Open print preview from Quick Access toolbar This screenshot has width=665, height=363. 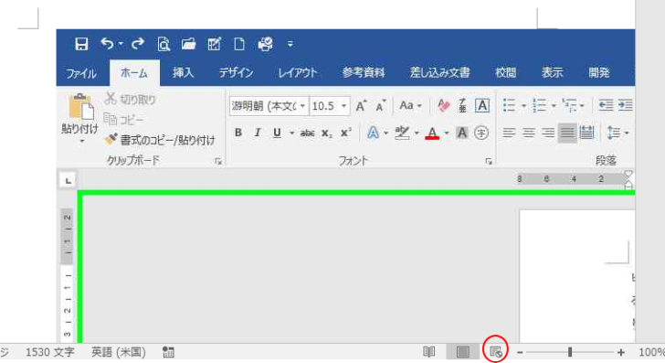(164, 44)
